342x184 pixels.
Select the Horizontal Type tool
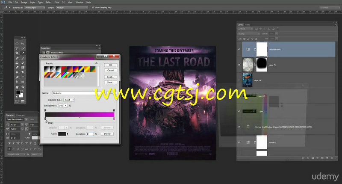[x=23, y=77]
